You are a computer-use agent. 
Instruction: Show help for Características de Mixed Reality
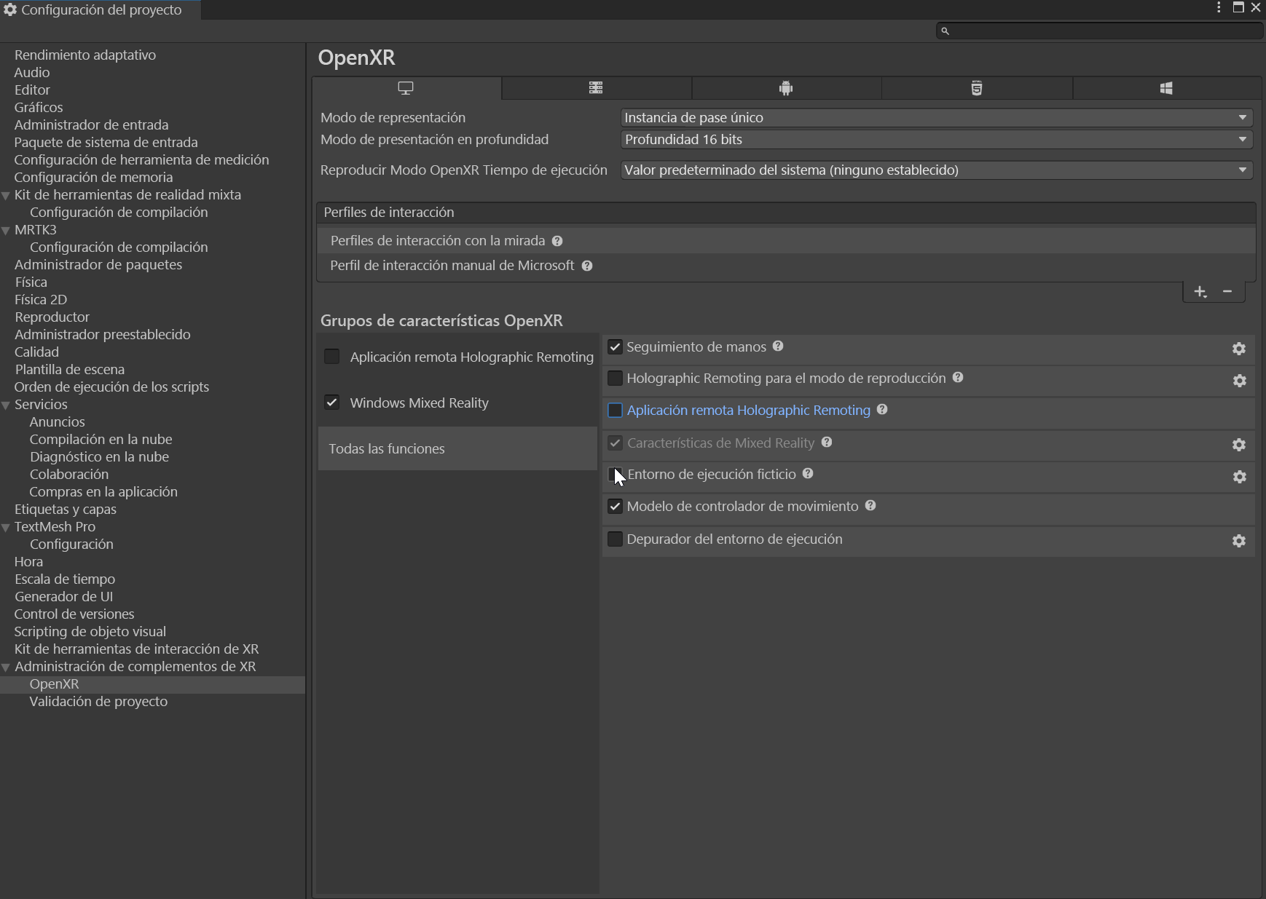click(x=827, y=442)
